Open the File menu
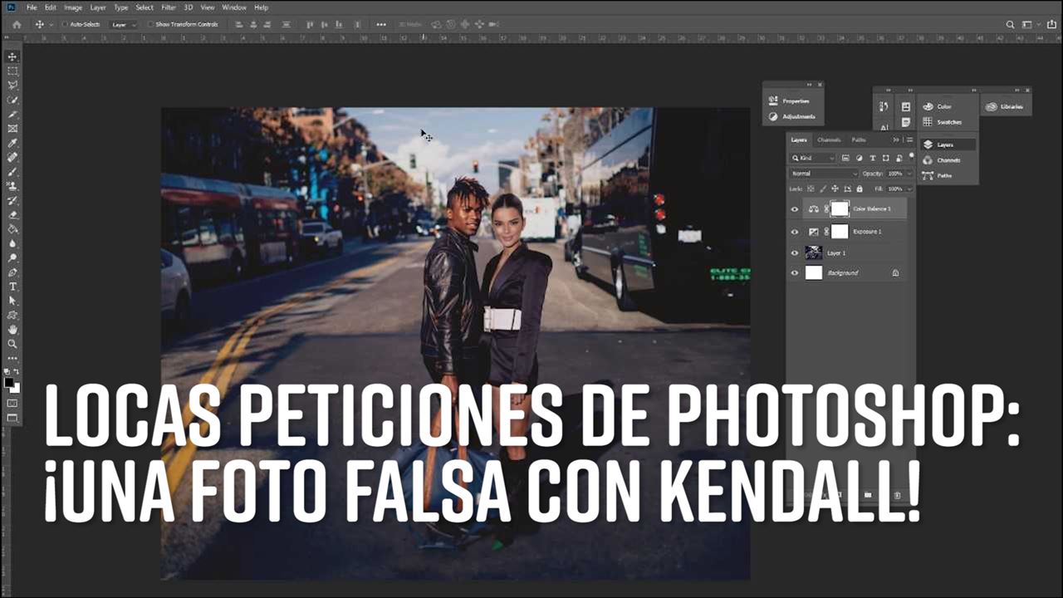1063x598 pixels. coord(32,7)
